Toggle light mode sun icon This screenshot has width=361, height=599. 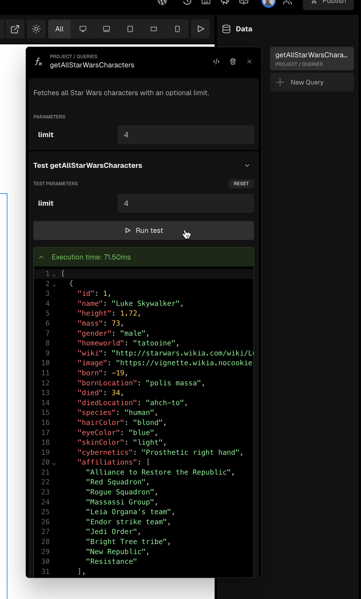36,29
